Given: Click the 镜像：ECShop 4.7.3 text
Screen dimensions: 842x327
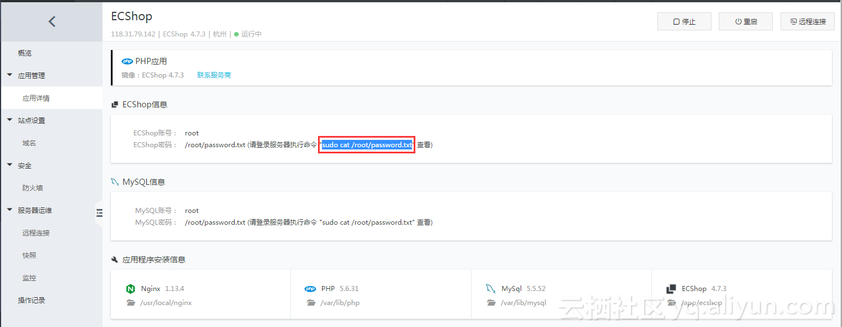Looking at the screenshot, I should (x=153, y=75).
